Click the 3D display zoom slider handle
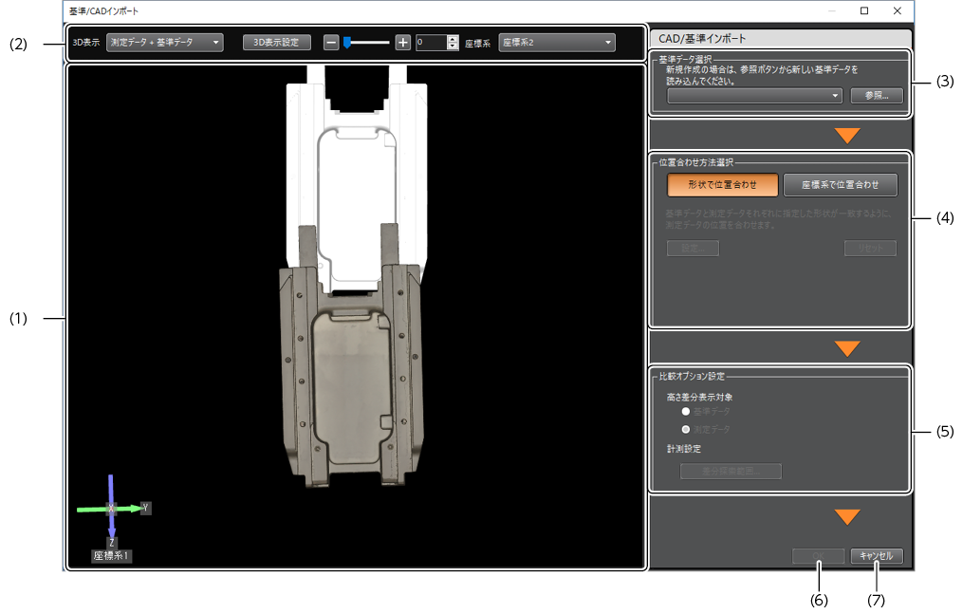Image resolution: width=963 pixels, height=614 pixels. point(347,43)
